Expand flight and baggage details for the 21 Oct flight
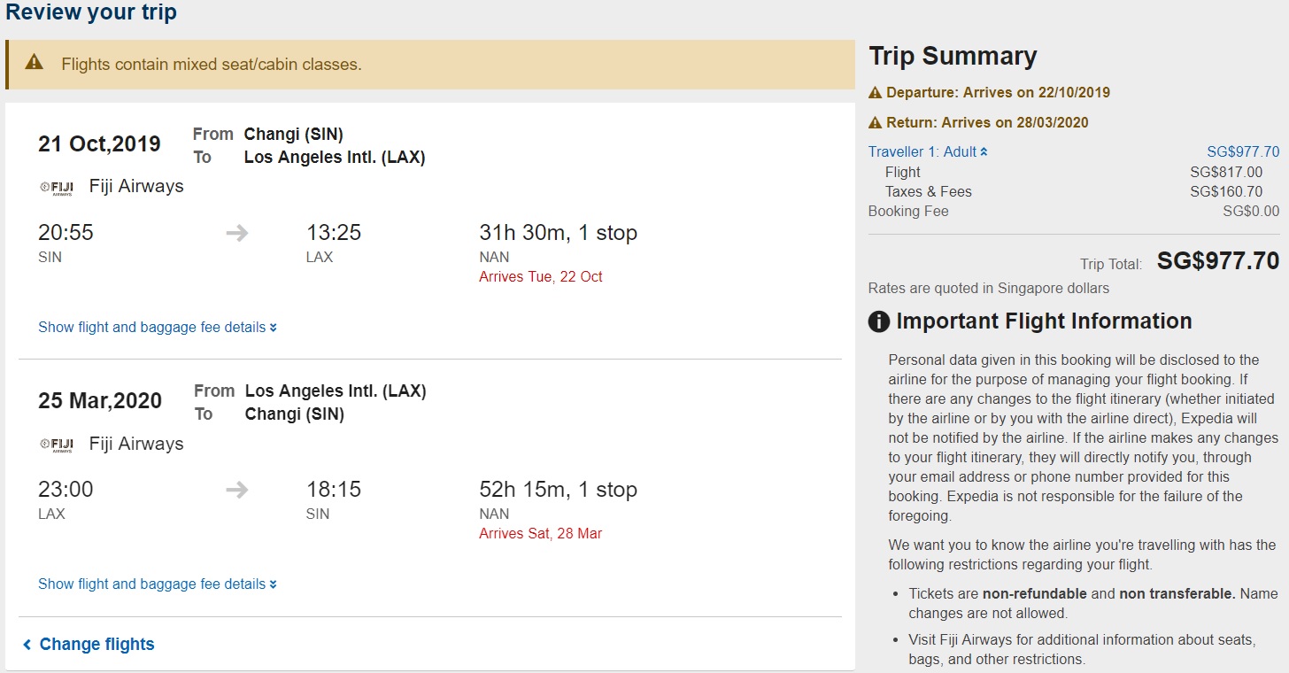Screen dimensions: 1289x673 pyautogui.click(x=157, y=328)
